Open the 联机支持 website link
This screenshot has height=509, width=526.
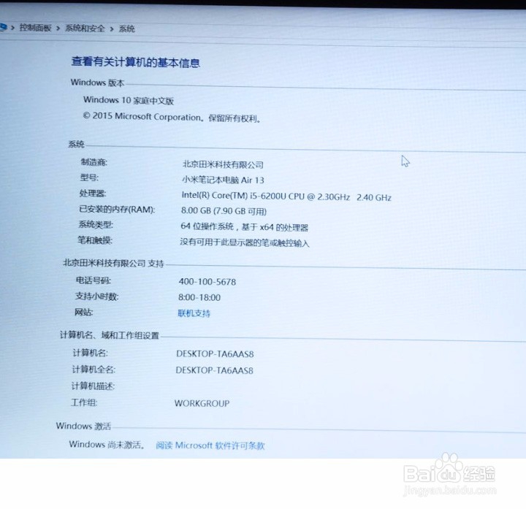click(x=194, y=313)
